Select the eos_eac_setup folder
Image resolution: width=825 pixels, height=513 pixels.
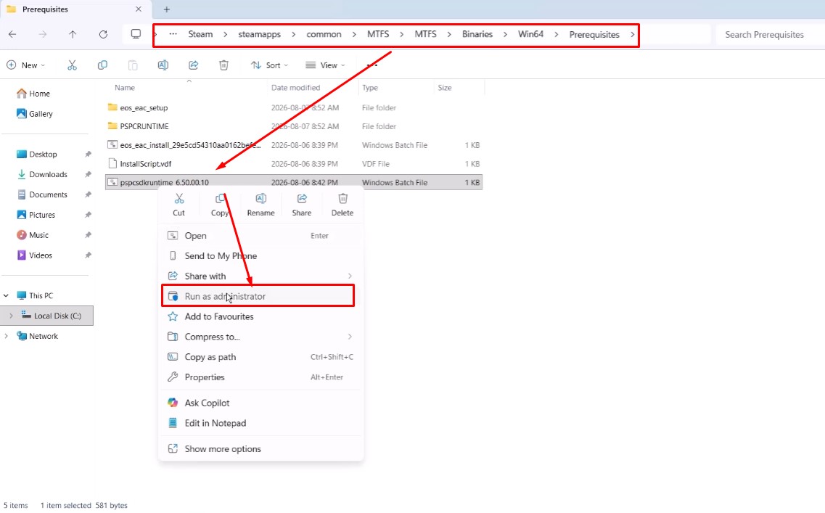294,108
